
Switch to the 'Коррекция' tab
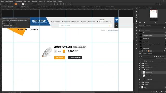149,25
